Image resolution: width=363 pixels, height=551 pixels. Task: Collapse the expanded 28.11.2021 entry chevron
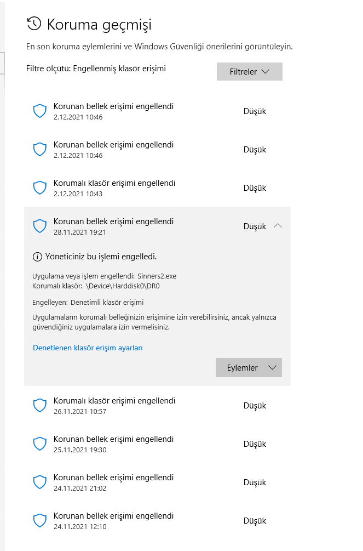(278, 226)
